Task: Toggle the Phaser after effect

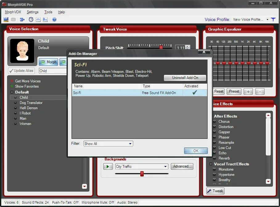Action: 215,137
